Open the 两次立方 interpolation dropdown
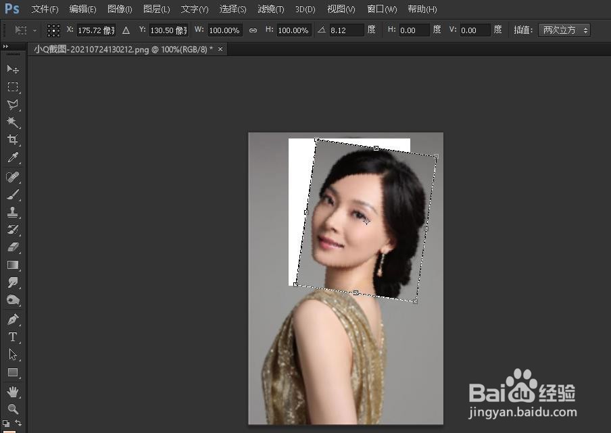Viewport: 611px width, 433px height. pyautogui.click(x=564, y=30)
